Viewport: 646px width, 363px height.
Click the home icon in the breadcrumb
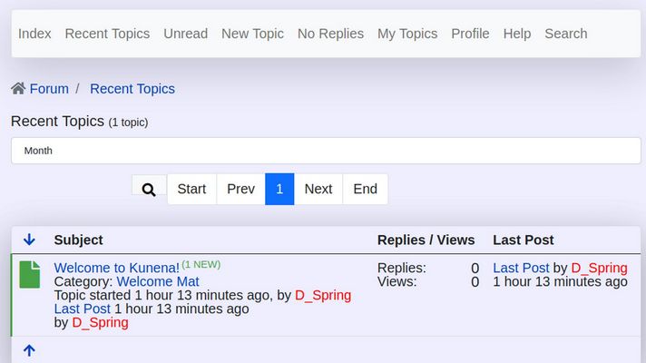point(18,89)
